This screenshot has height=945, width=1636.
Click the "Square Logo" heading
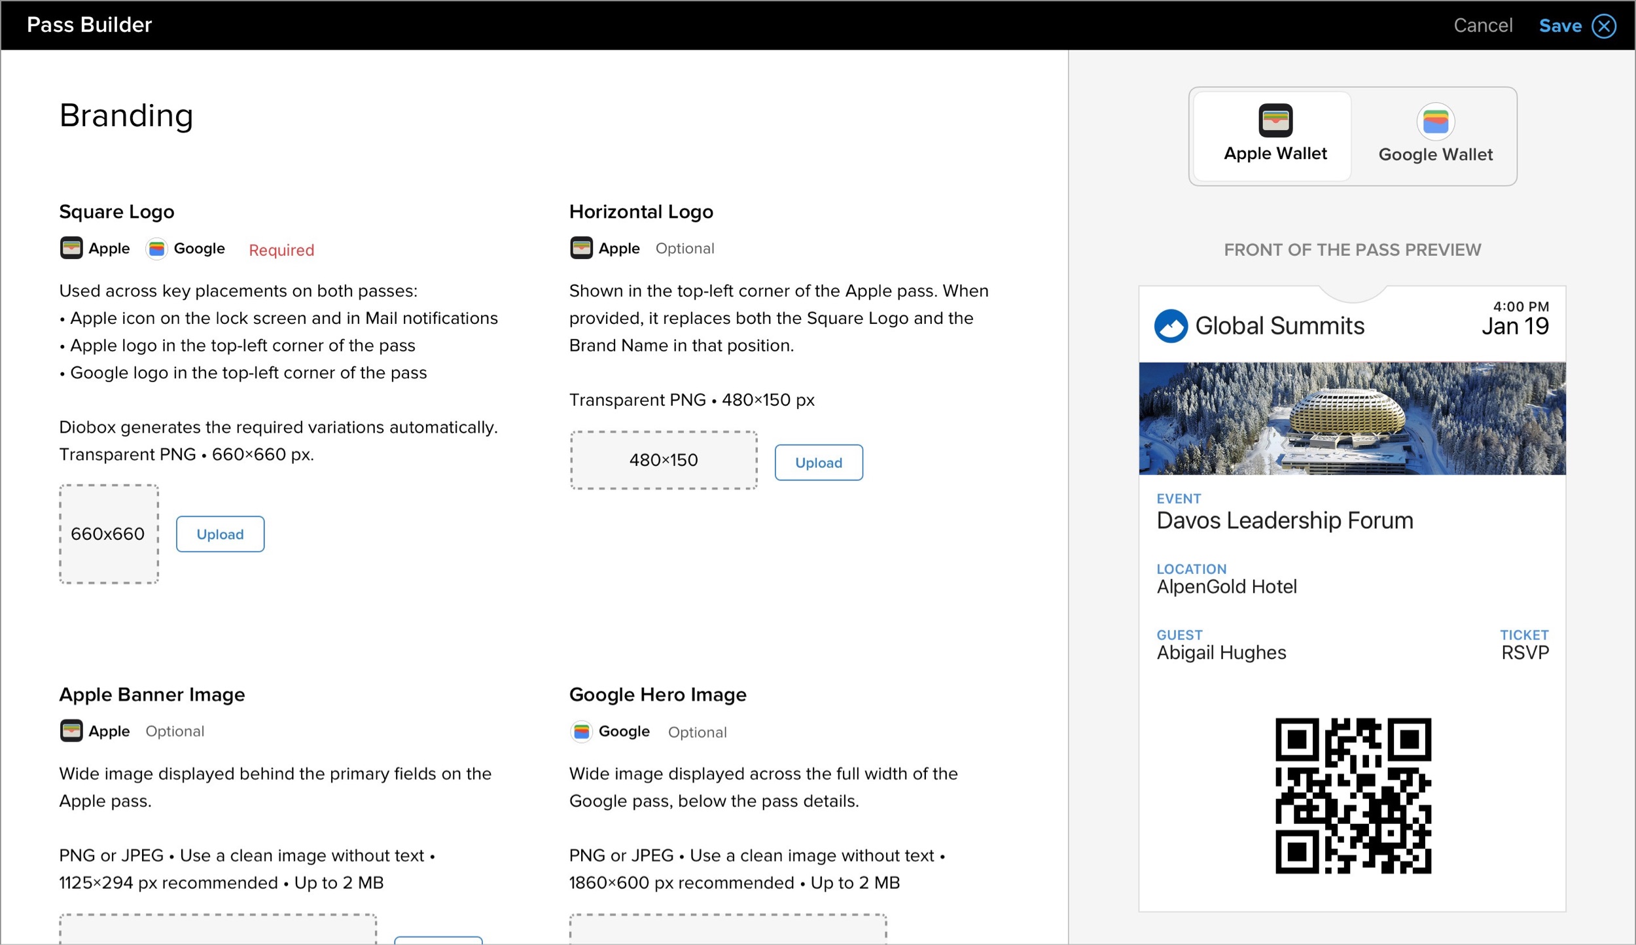pos(116,212)
